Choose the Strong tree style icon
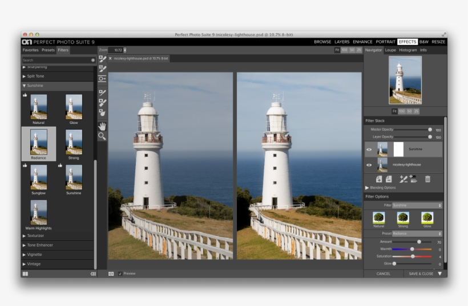 tap(403, 218)
